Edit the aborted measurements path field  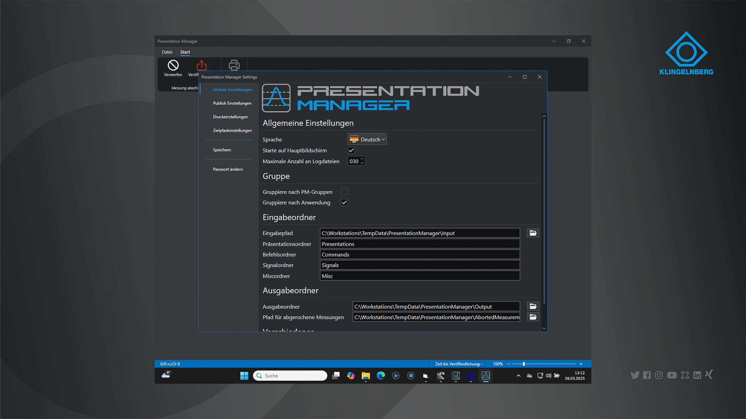click(436, 317)
